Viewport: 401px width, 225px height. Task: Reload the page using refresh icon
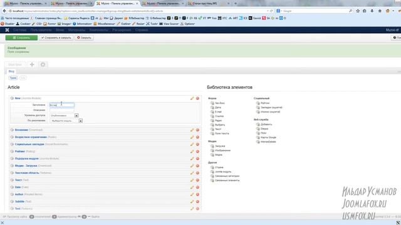pos(271,11)
